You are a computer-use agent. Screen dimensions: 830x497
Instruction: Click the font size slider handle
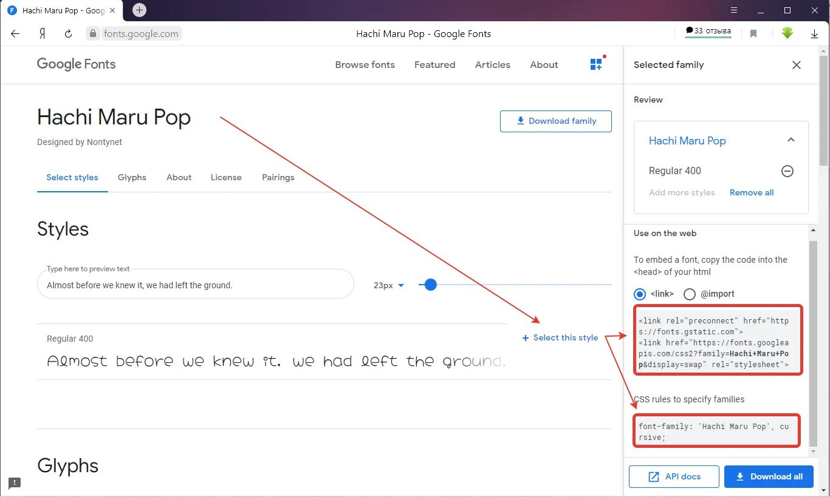[431, 285]
